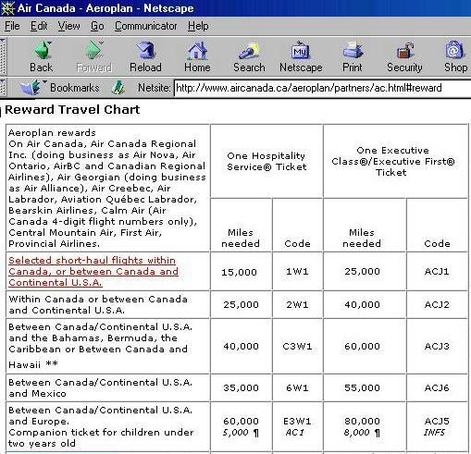471x454 pixels.
Task: Collapse the navigation toolbar grip handle
Action: 3,56
